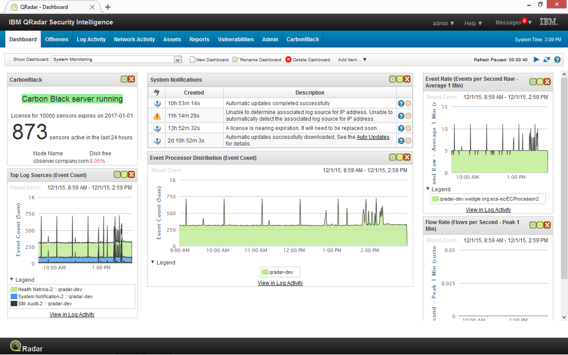
Task: Expand the Legend under Top Log Sources
Action: click(x=21, y=280)
